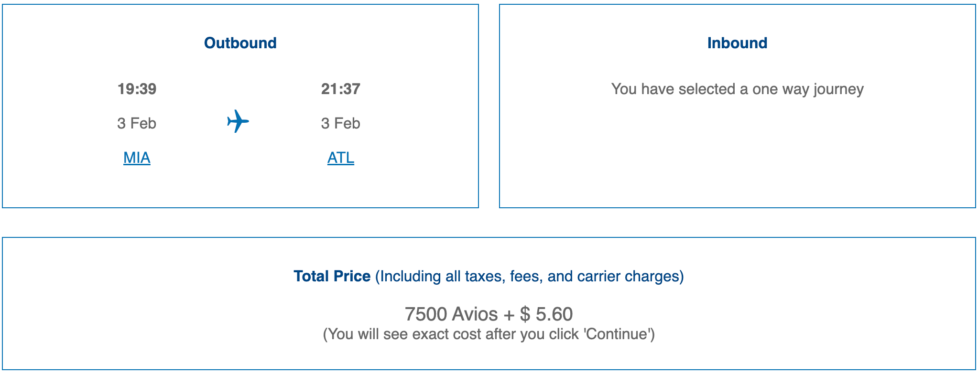Click the 7500 Avios + $ 5.60 price
Image resolution: width=978 pixels, height=374 pixels.
tap(489, 314)
